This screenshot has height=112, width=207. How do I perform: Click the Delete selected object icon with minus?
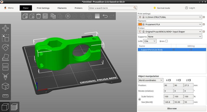(x=32, y=16)
